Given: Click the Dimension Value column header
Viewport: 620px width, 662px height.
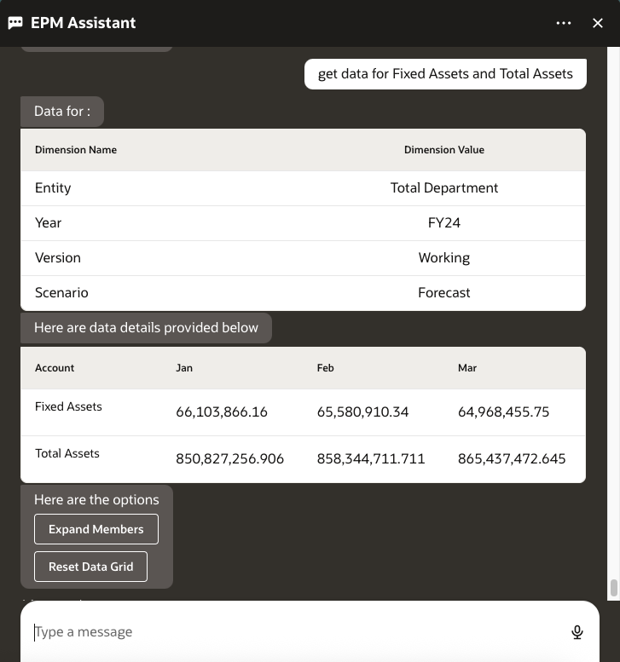Looking at the screenshot, I should tap(443, 150).
